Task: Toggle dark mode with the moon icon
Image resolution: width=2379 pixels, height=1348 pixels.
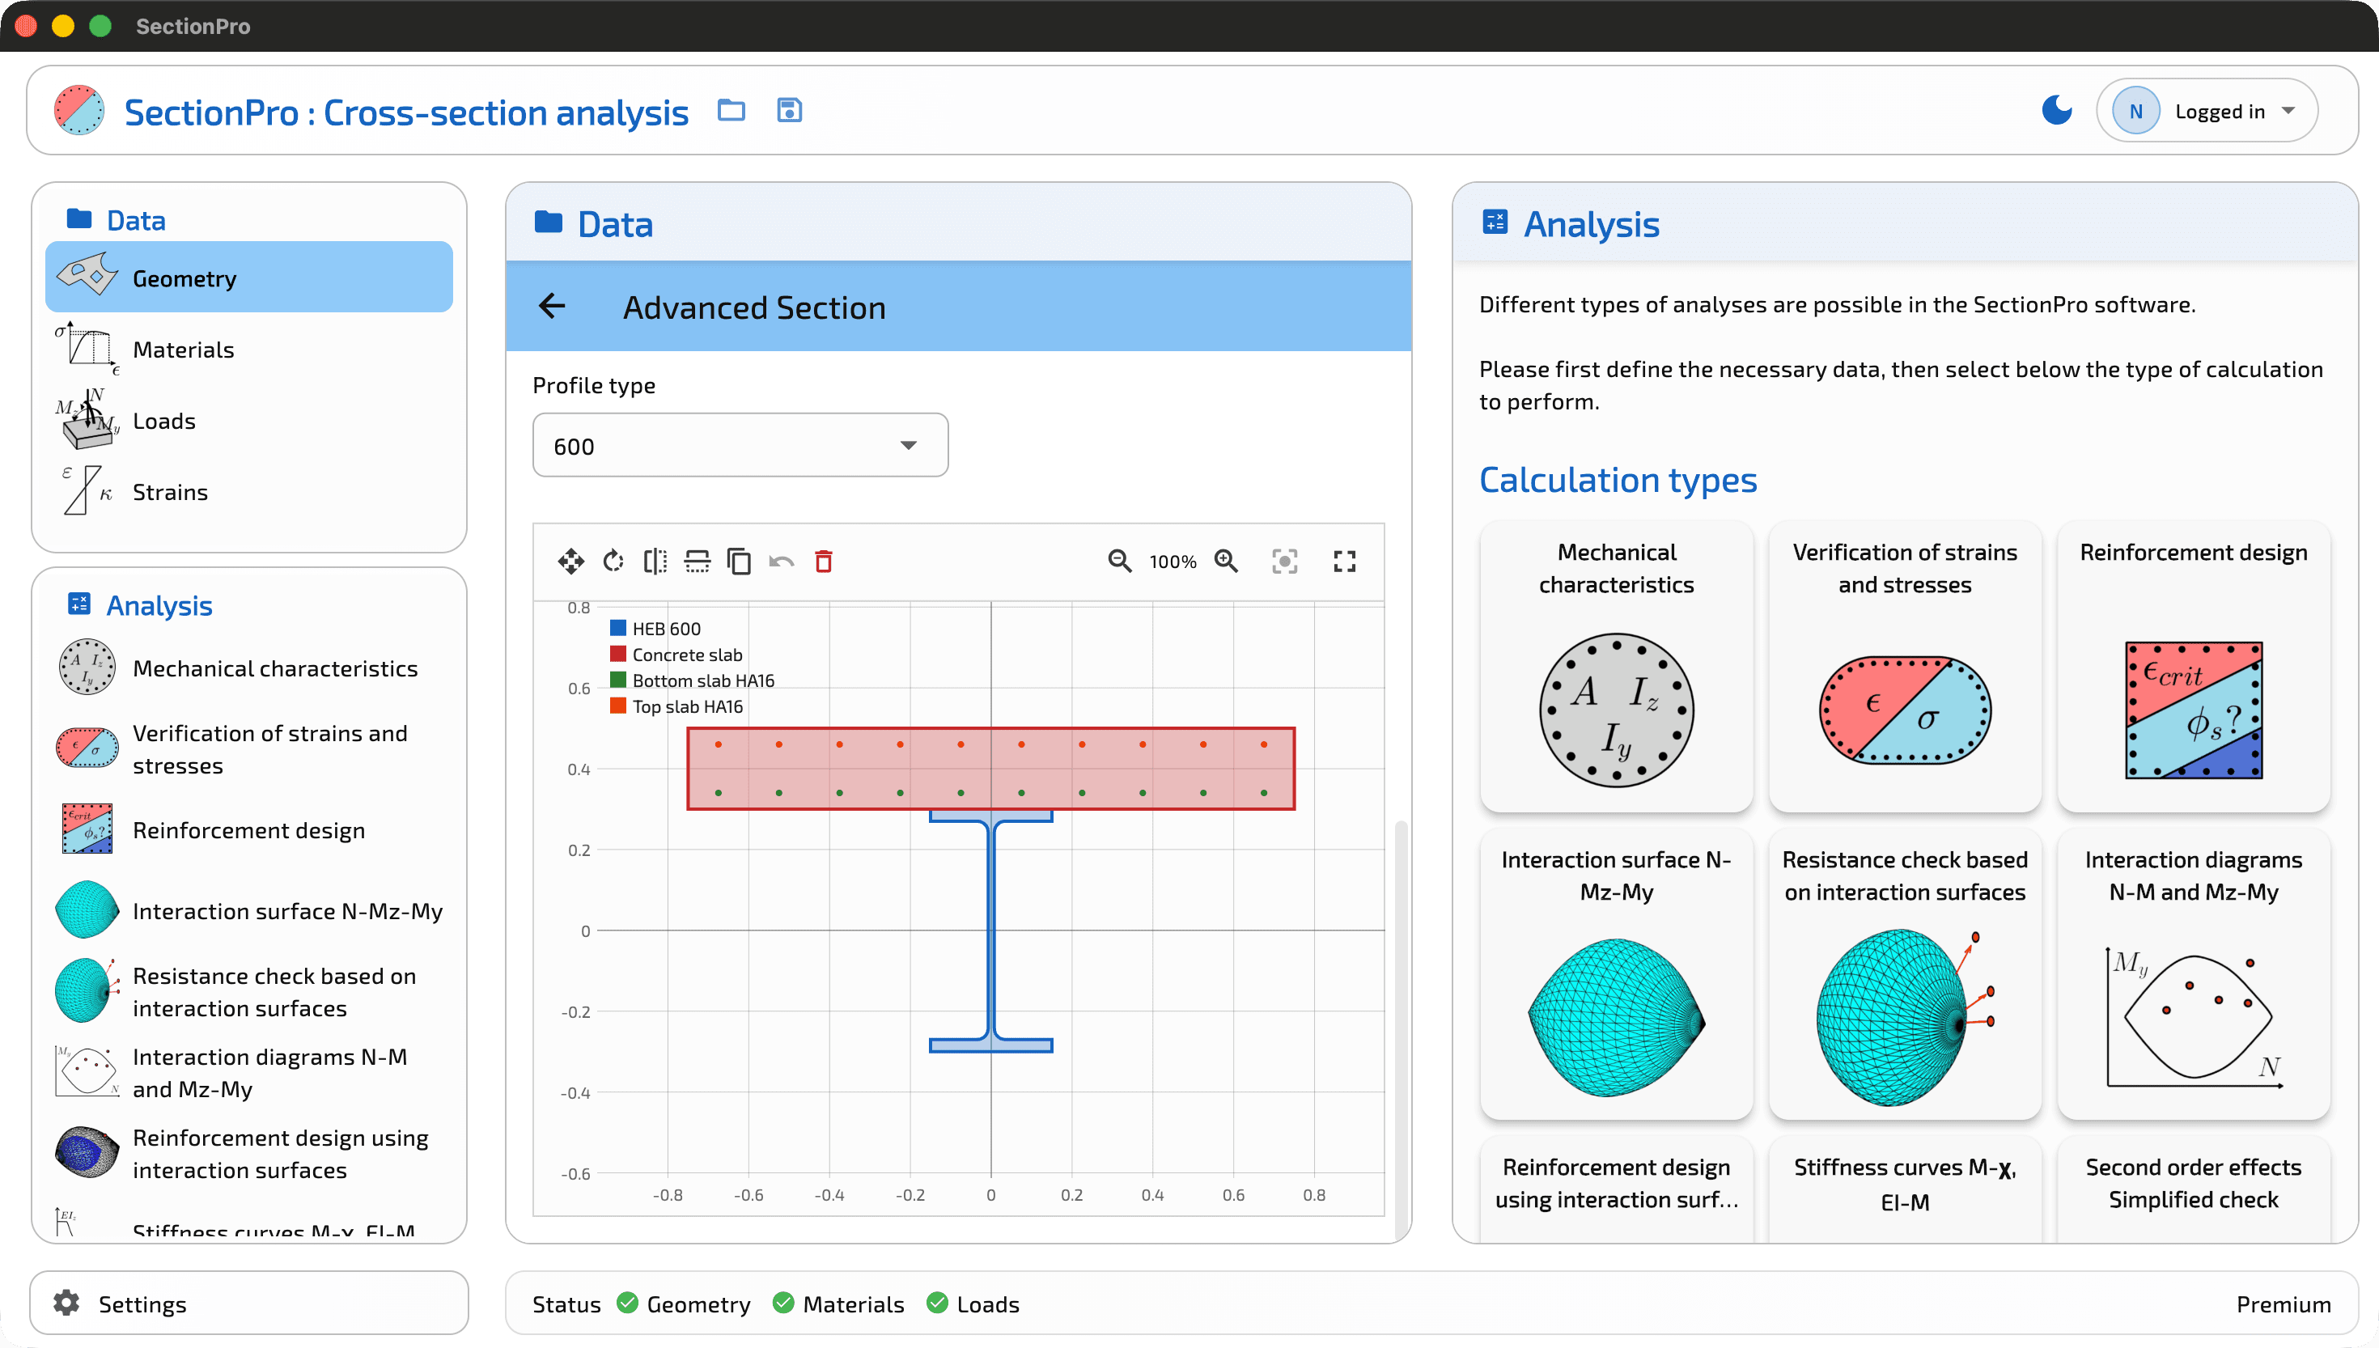Action: point(2057,110)
